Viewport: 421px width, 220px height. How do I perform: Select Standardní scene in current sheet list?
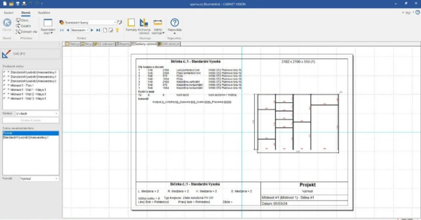click(x=26, y=137)
